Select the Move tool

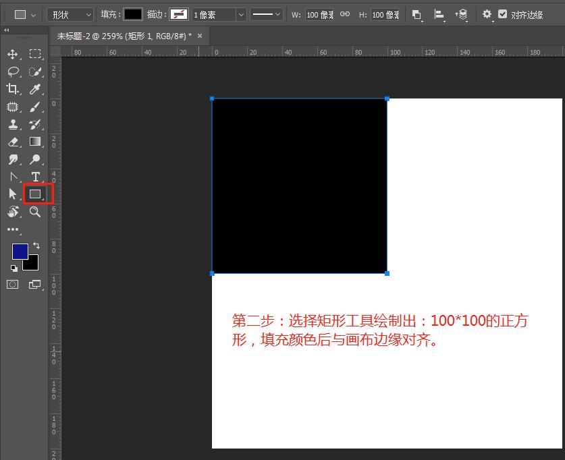tap(12, 54)
